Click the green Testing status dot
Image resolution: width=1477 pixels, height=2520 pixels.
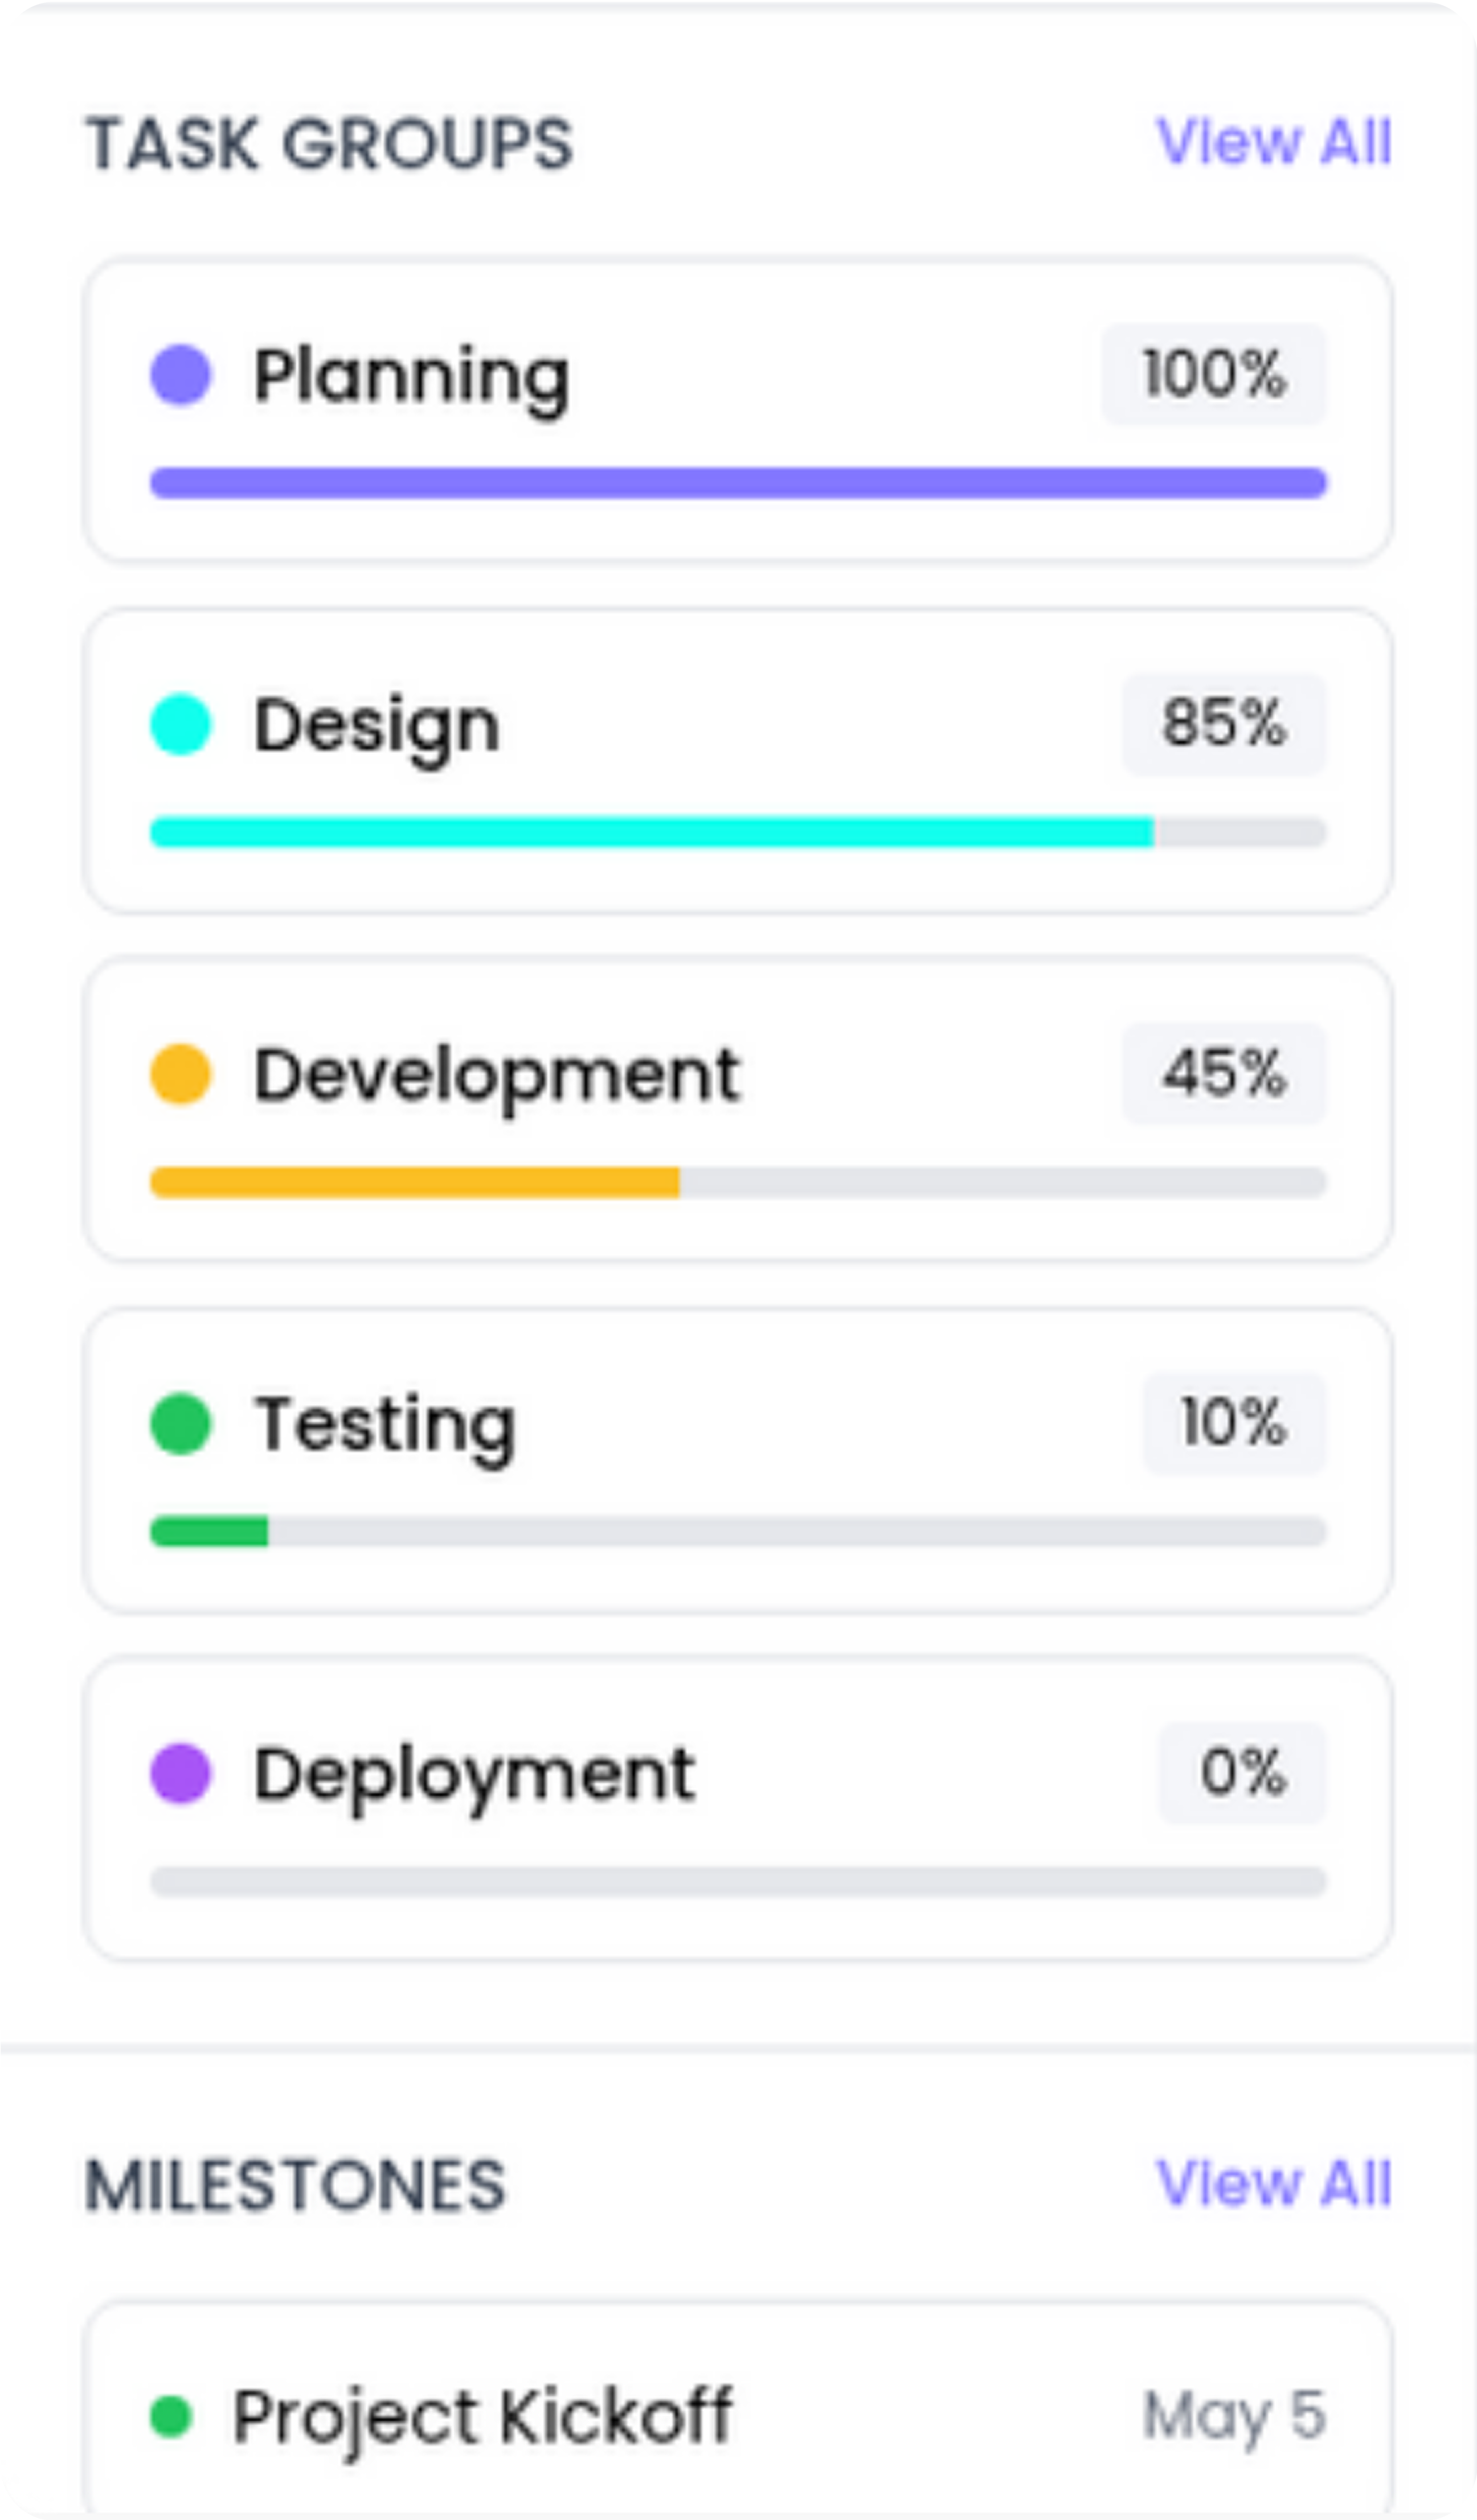(x=181, y=1423)
